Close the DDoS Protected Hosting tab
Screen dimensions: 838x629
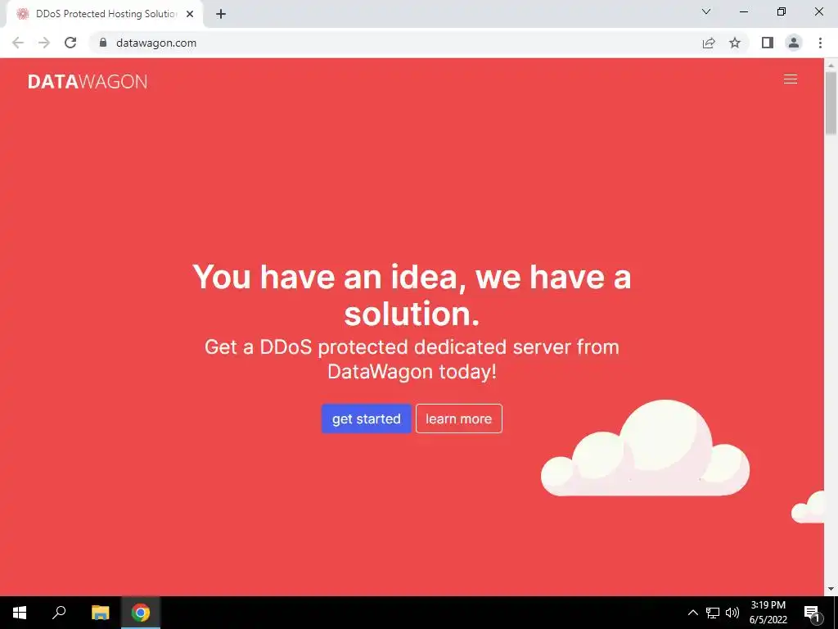pos(190,14)
